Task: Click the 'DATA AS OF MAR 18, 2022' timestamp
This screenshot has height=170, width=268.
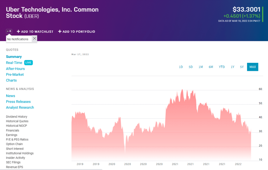Action: [x=239, y=21]
